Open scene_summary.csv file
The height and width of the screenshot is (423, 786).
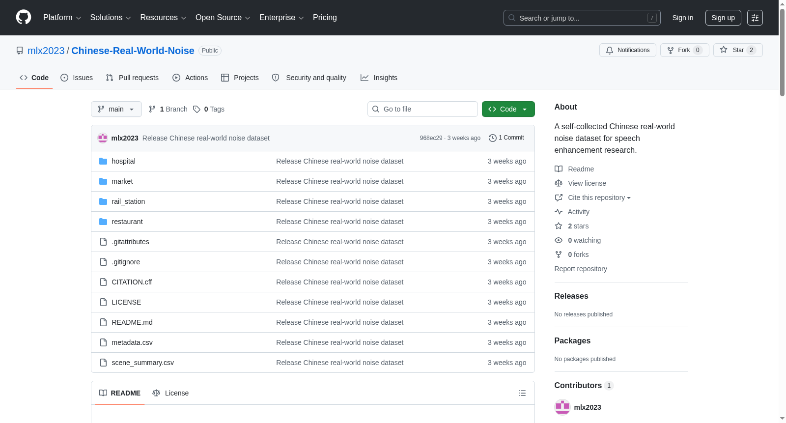[x=143, y=363]
